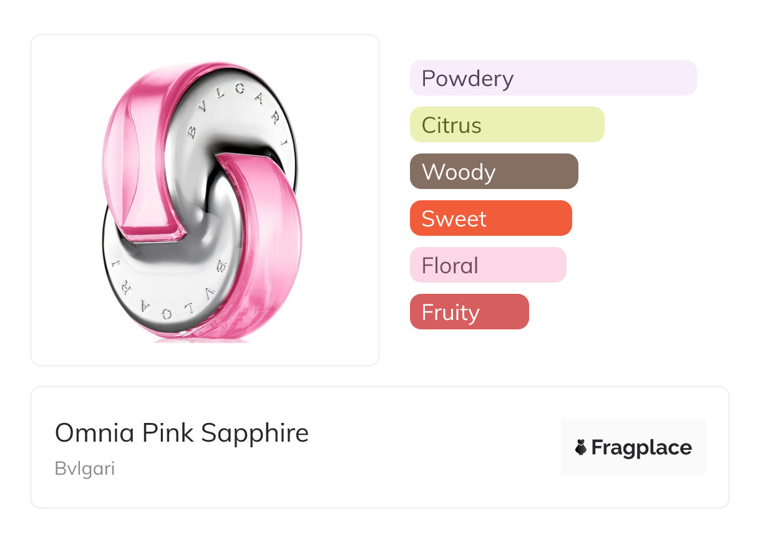The height and width of the screenshot is (539, 760).
Task: Click the Bvlgari brand name below title
Action: 85,469
